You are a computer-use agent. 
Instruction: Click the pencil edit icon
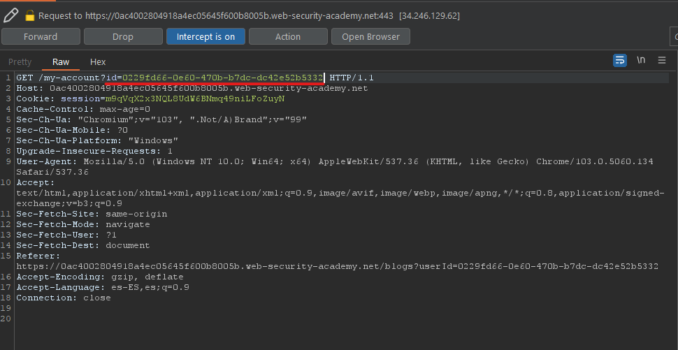point(10,14)
